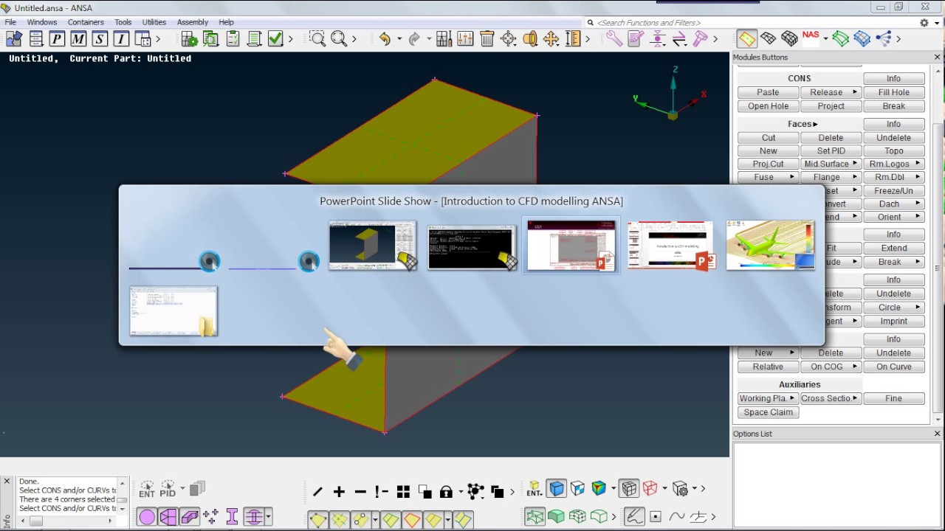The height and width of the screenshot is (531, 945).
Task: Open the Rm.Logos dropdown arrow
Action: click(x=918, y=164)
